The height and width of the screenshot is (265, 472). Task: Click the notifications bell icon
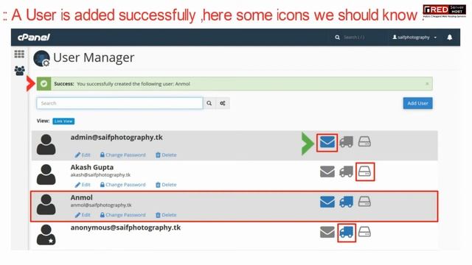tap(449, 38)
